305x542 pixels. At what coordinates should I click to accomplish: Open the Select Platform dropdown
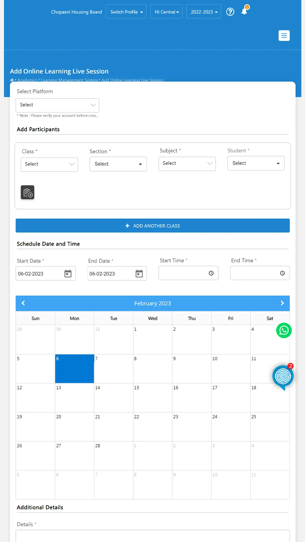click(x=57, y=105)
